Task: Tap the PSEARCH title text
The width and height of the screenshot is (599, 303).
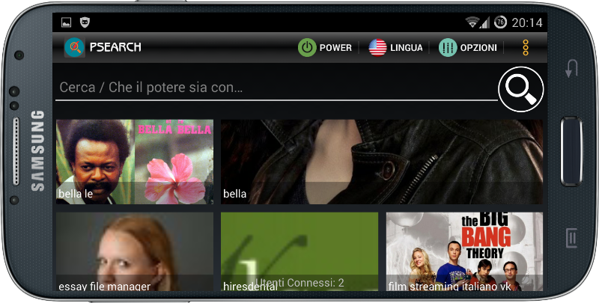Action: pyautogui.click(x=115, y=47)
